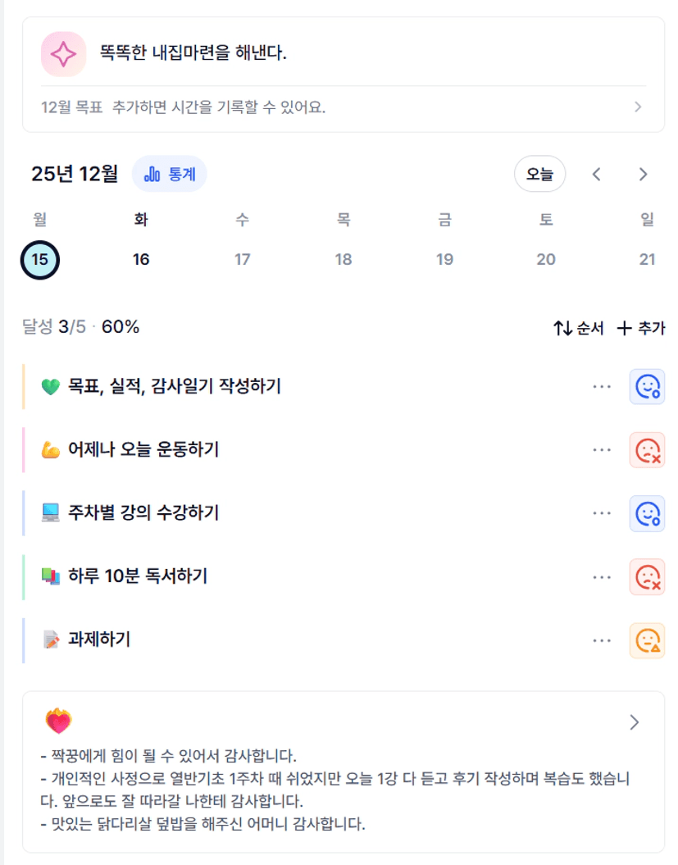The width and height of the screenshot is (678, 865).
Task: Click the 오늘 today button
Action: point(539,174)
